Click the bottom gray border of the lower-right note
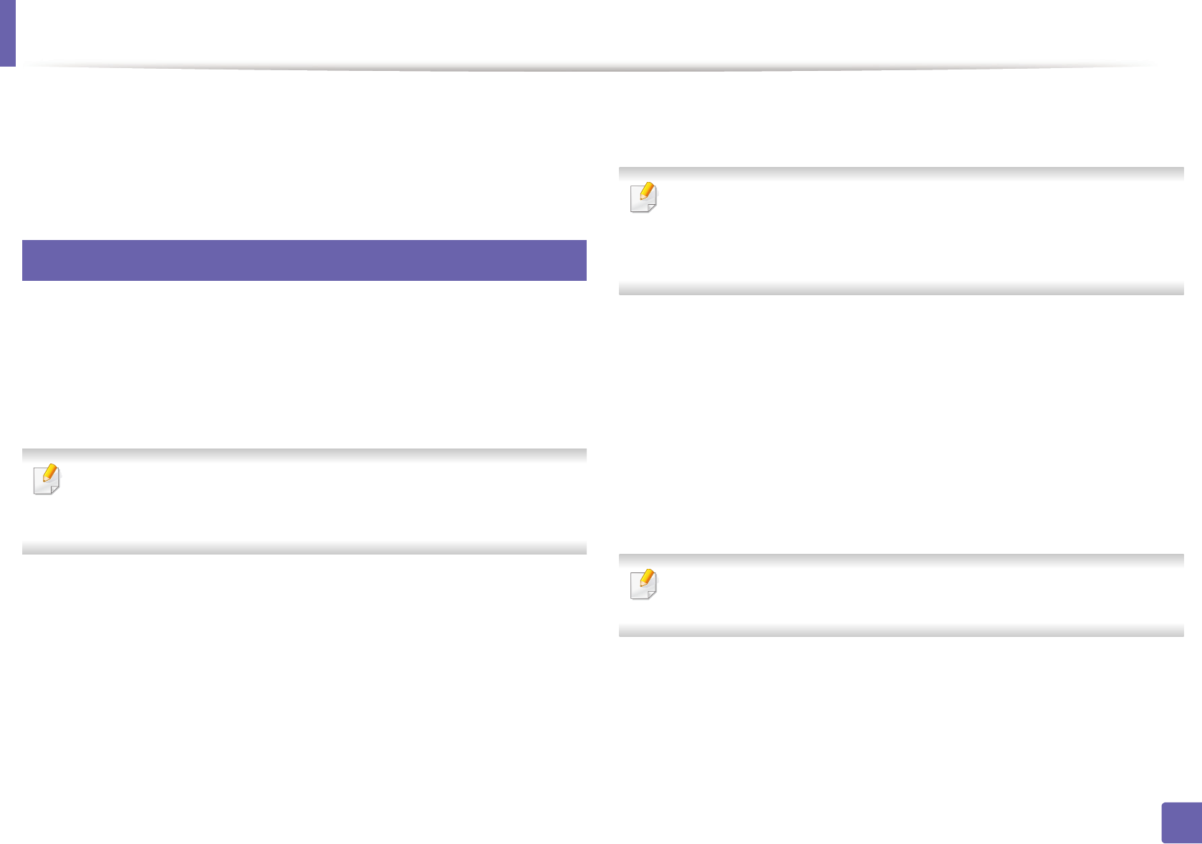Image resolution: width=1202 pixels, height=844 pixels. point(900,631)
